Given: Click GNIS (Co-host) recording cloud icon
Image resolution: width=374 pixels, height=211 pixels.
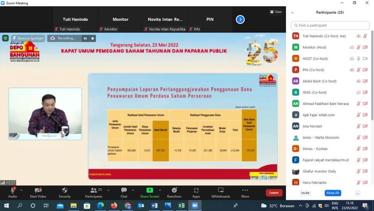Looking at the screenshot, I should coord(358,92).
